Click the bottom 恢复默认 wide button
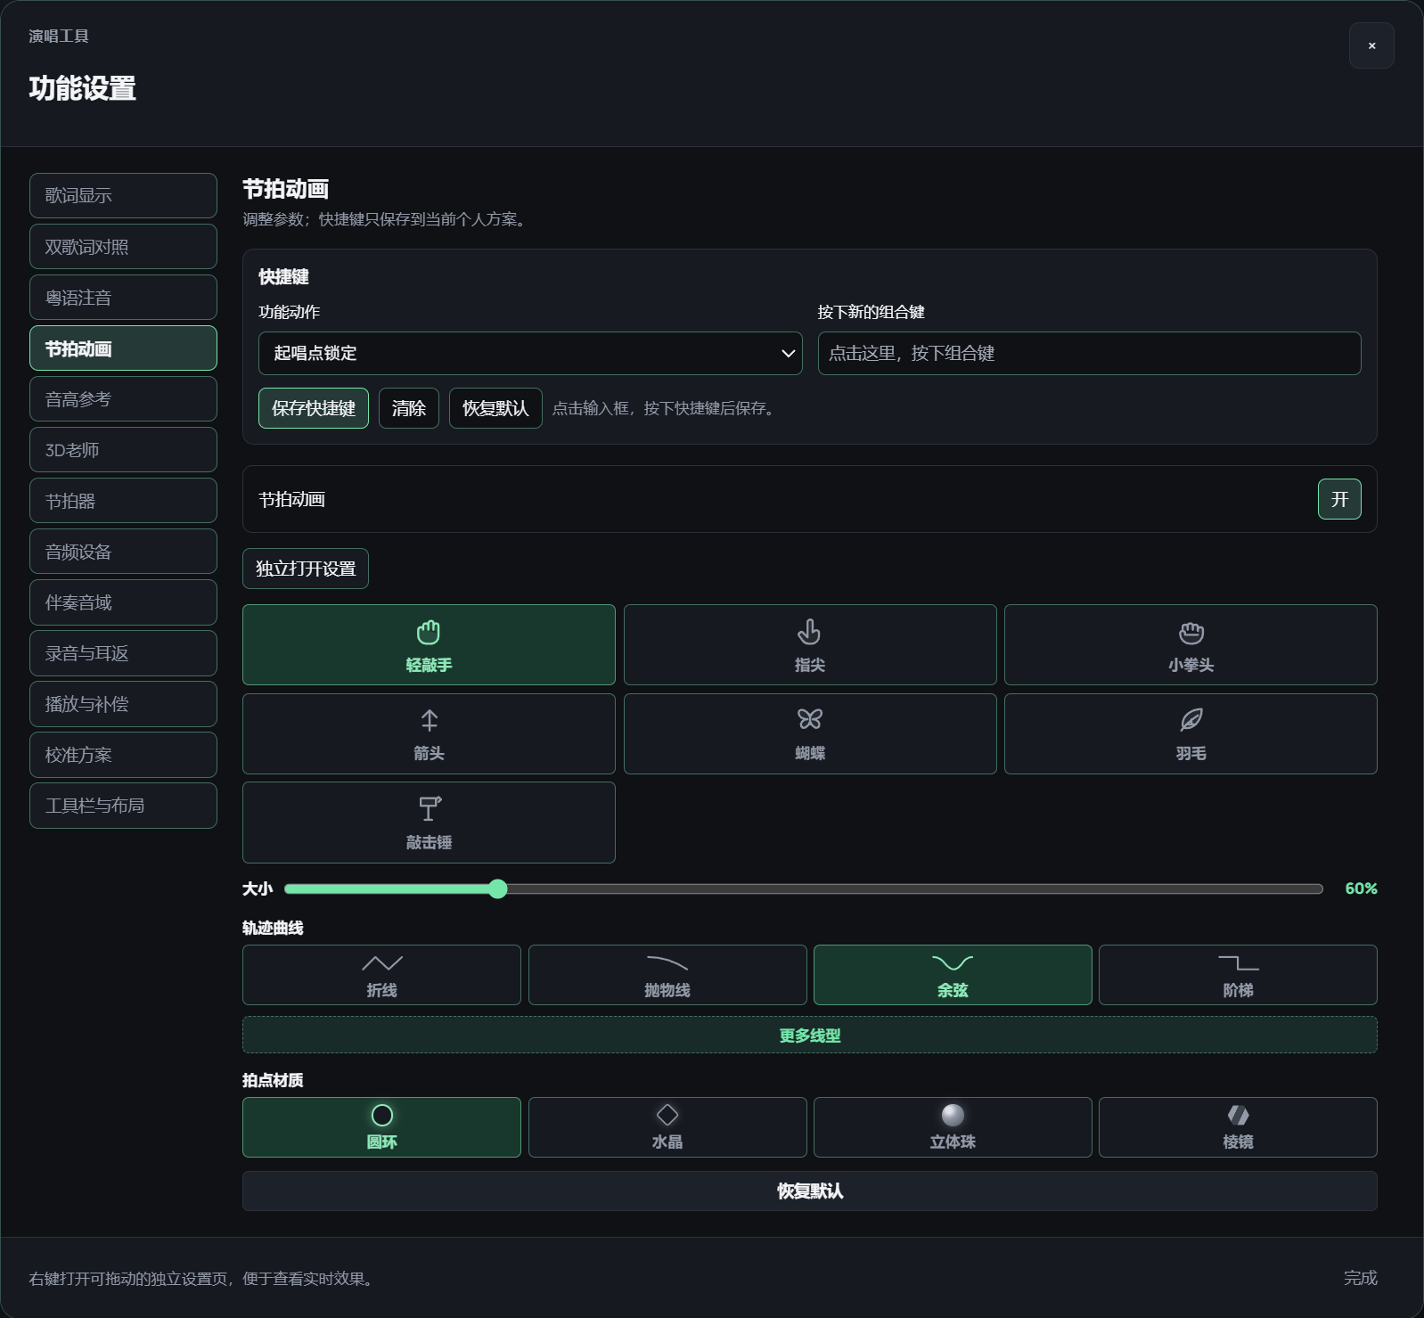 coord(810,1191)
